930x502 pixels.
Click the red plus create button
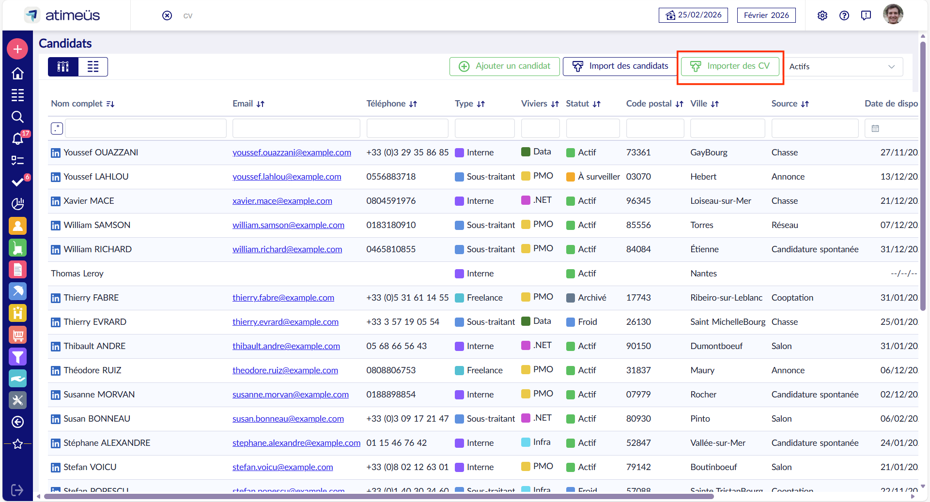pos(17,49)
